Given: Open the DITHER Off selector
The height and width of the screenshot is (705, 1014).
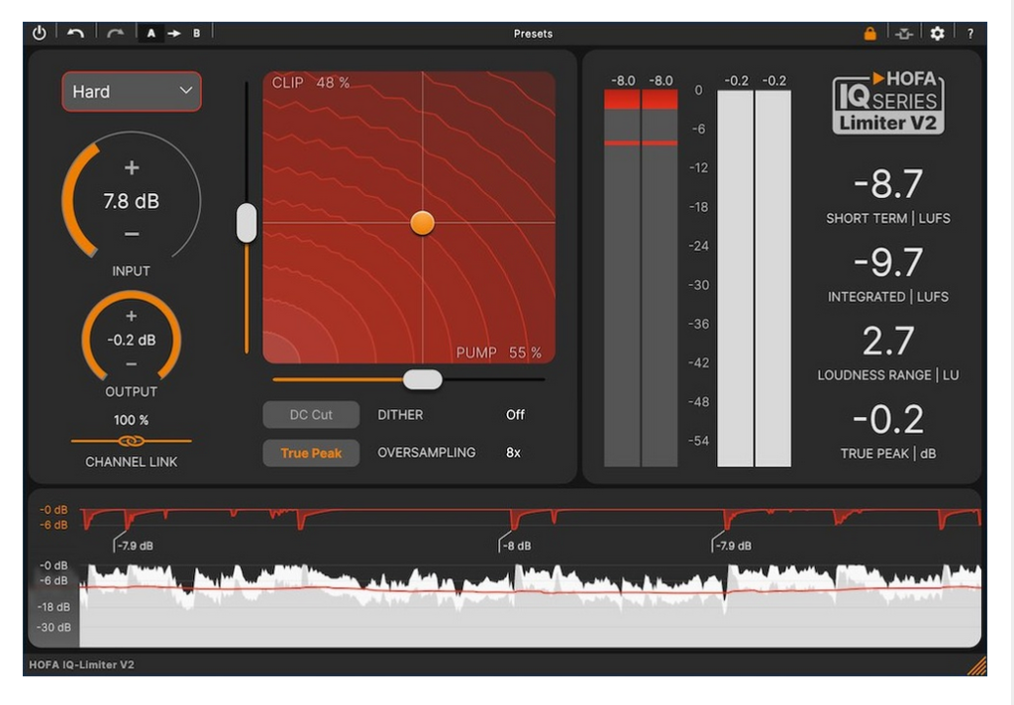Looking at the screenshot, I should 515,415.
